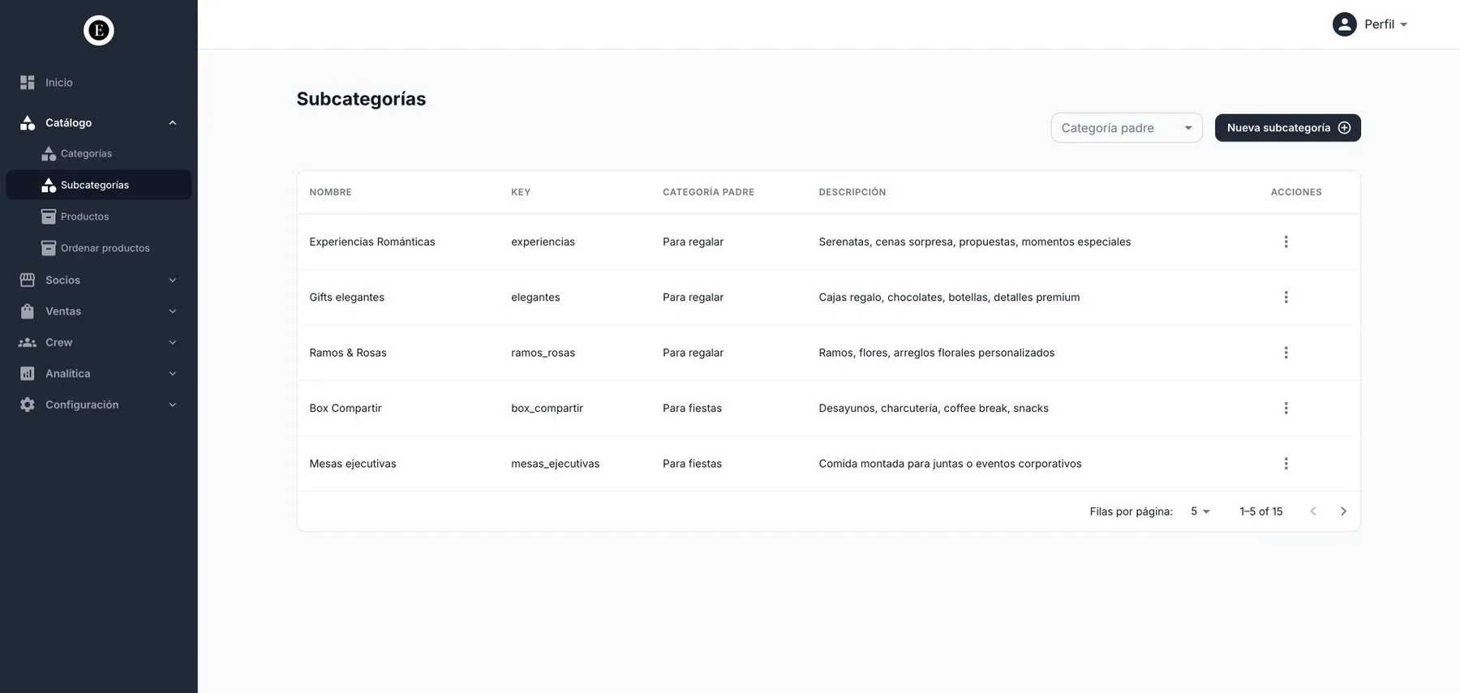The height and width of the screenshot is (693, 1460).
Task: Expand the Socios menu chevron
Action: [173, 280]
